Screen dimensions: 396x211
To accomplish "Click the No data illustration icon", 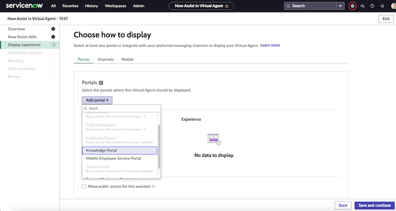I will [x=214, y=139].
